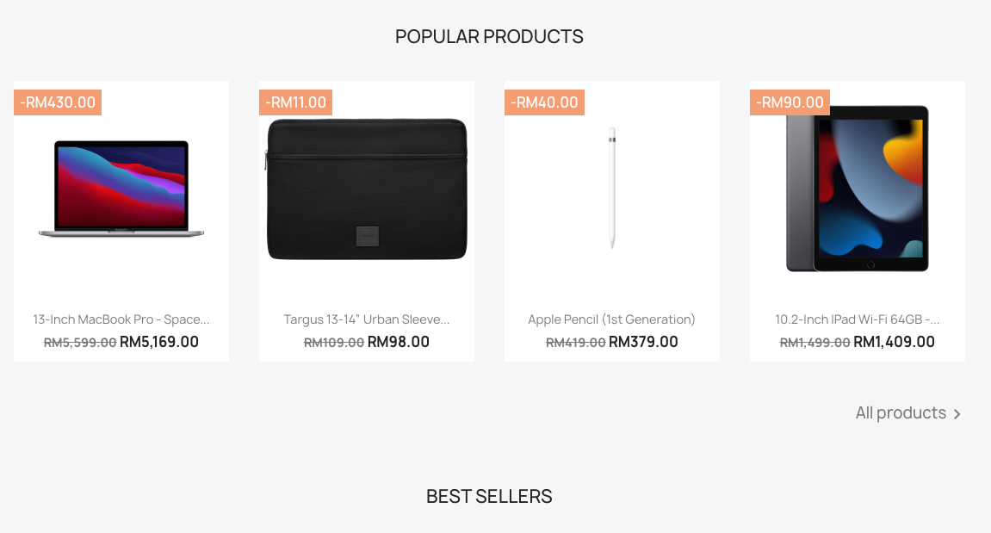The width and height of the screenshot is (991, 533).
Task: Click the crossed-out RM1,499.00 regular price
Action: [814, 342]
